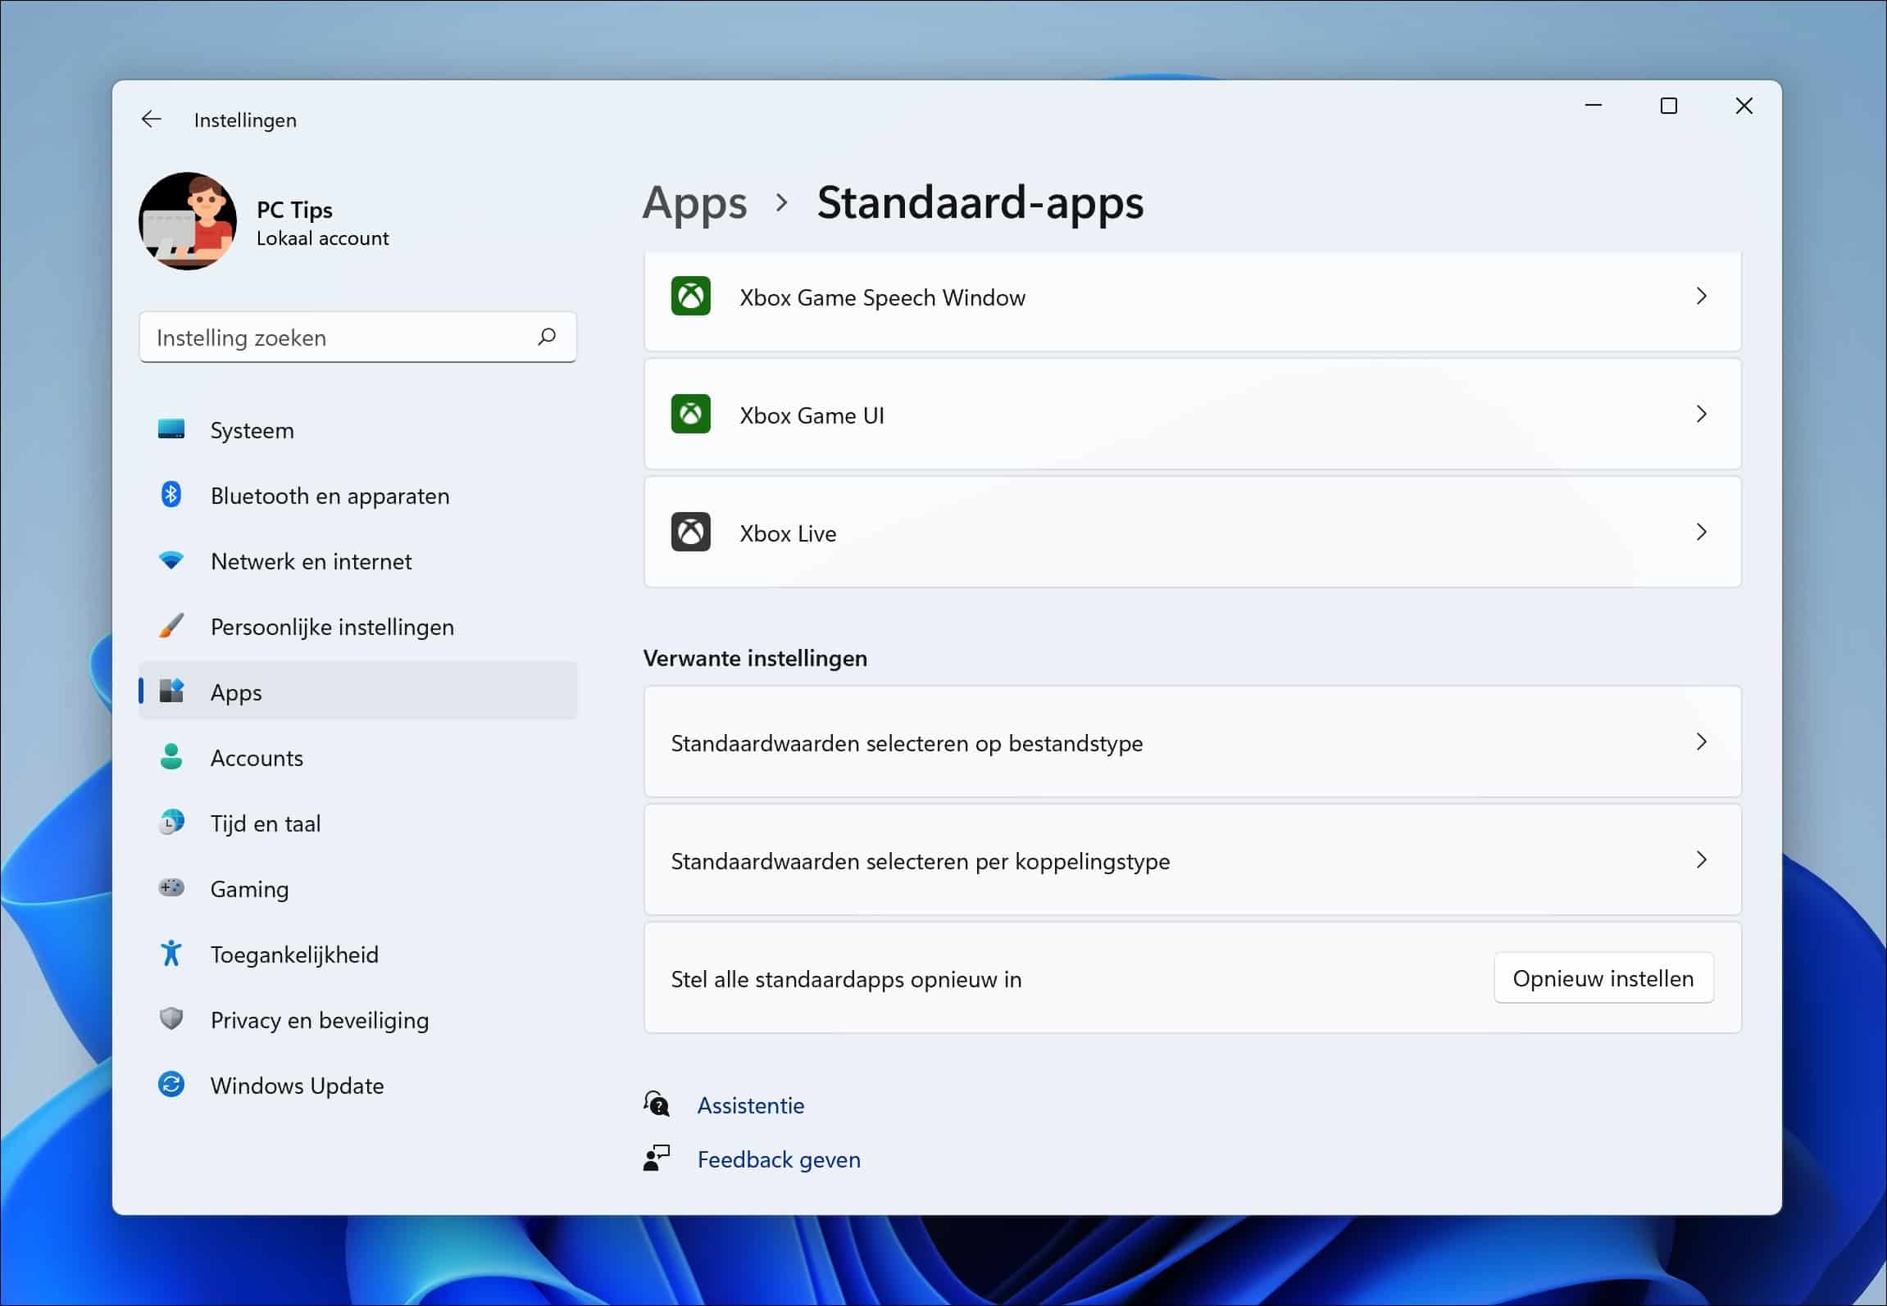Click the Xbox Live green app icon
The height and width of the screenshot is (1306, 1887).
pos(691,532)
